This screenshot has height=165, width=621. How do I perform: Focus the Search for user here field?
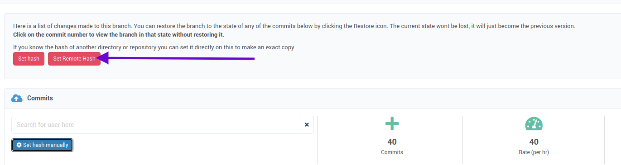pos(156,125)
